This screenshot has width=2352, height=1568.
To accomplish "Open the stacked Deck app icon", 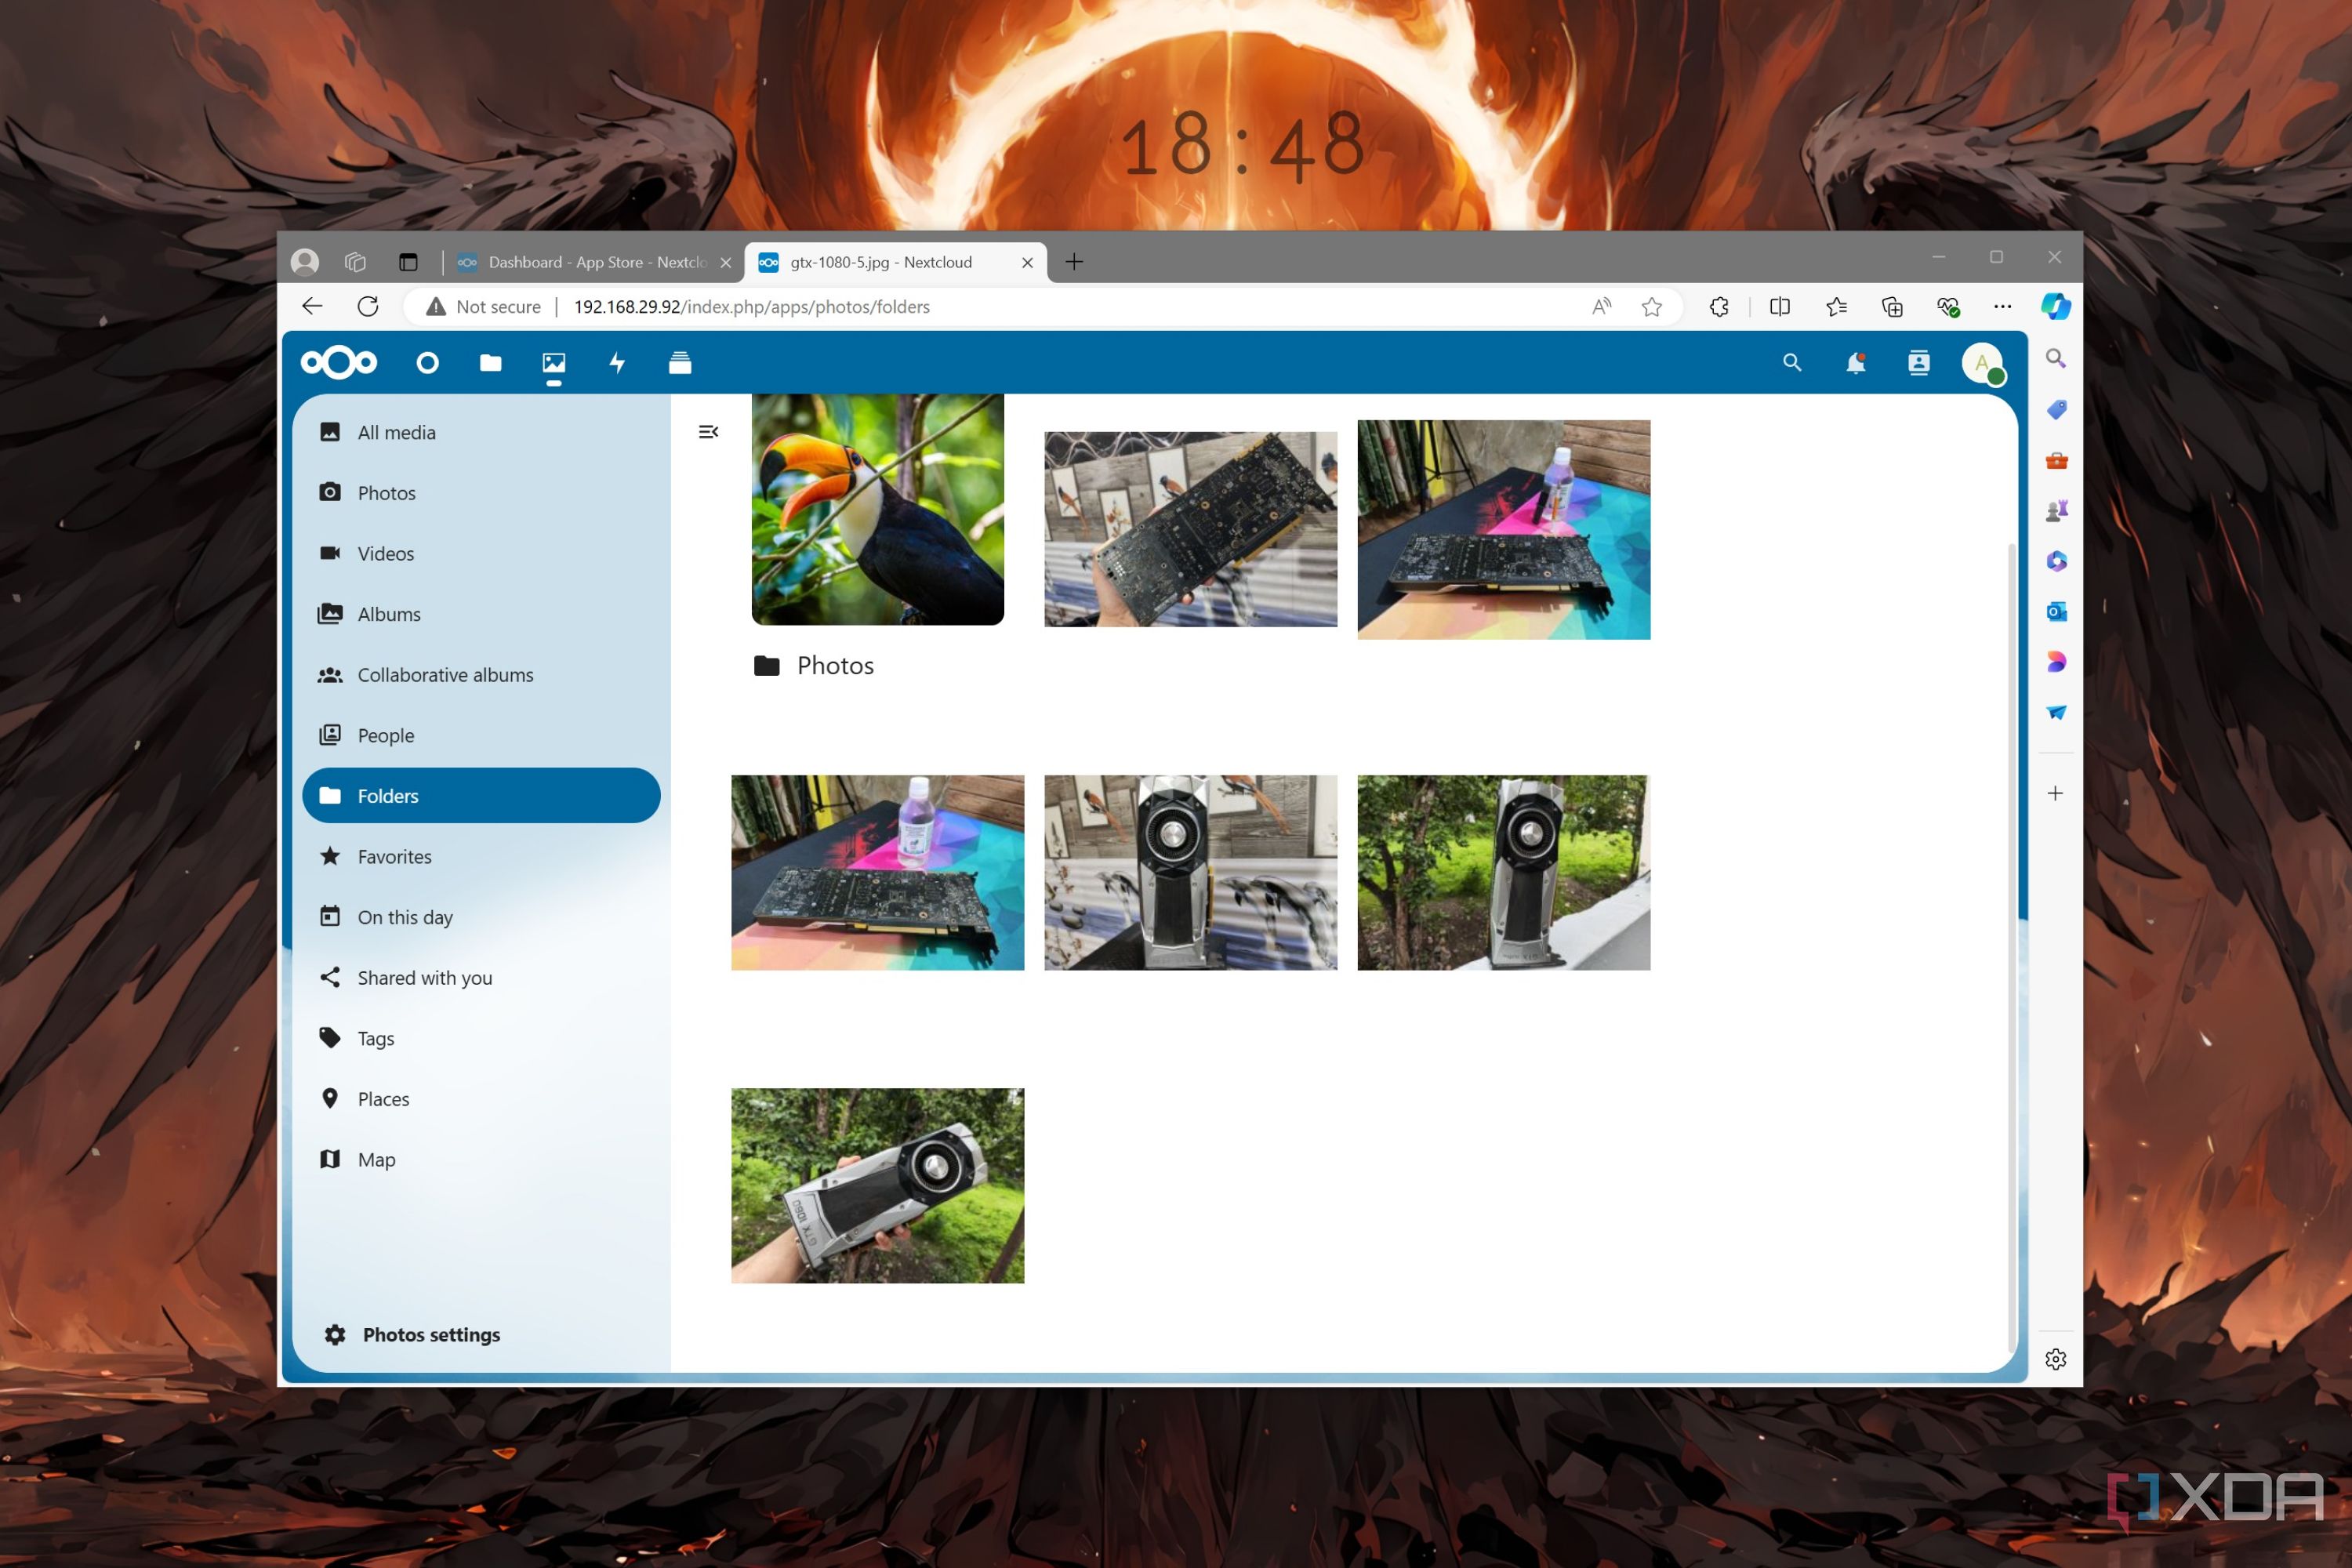I will click(680, 363).
